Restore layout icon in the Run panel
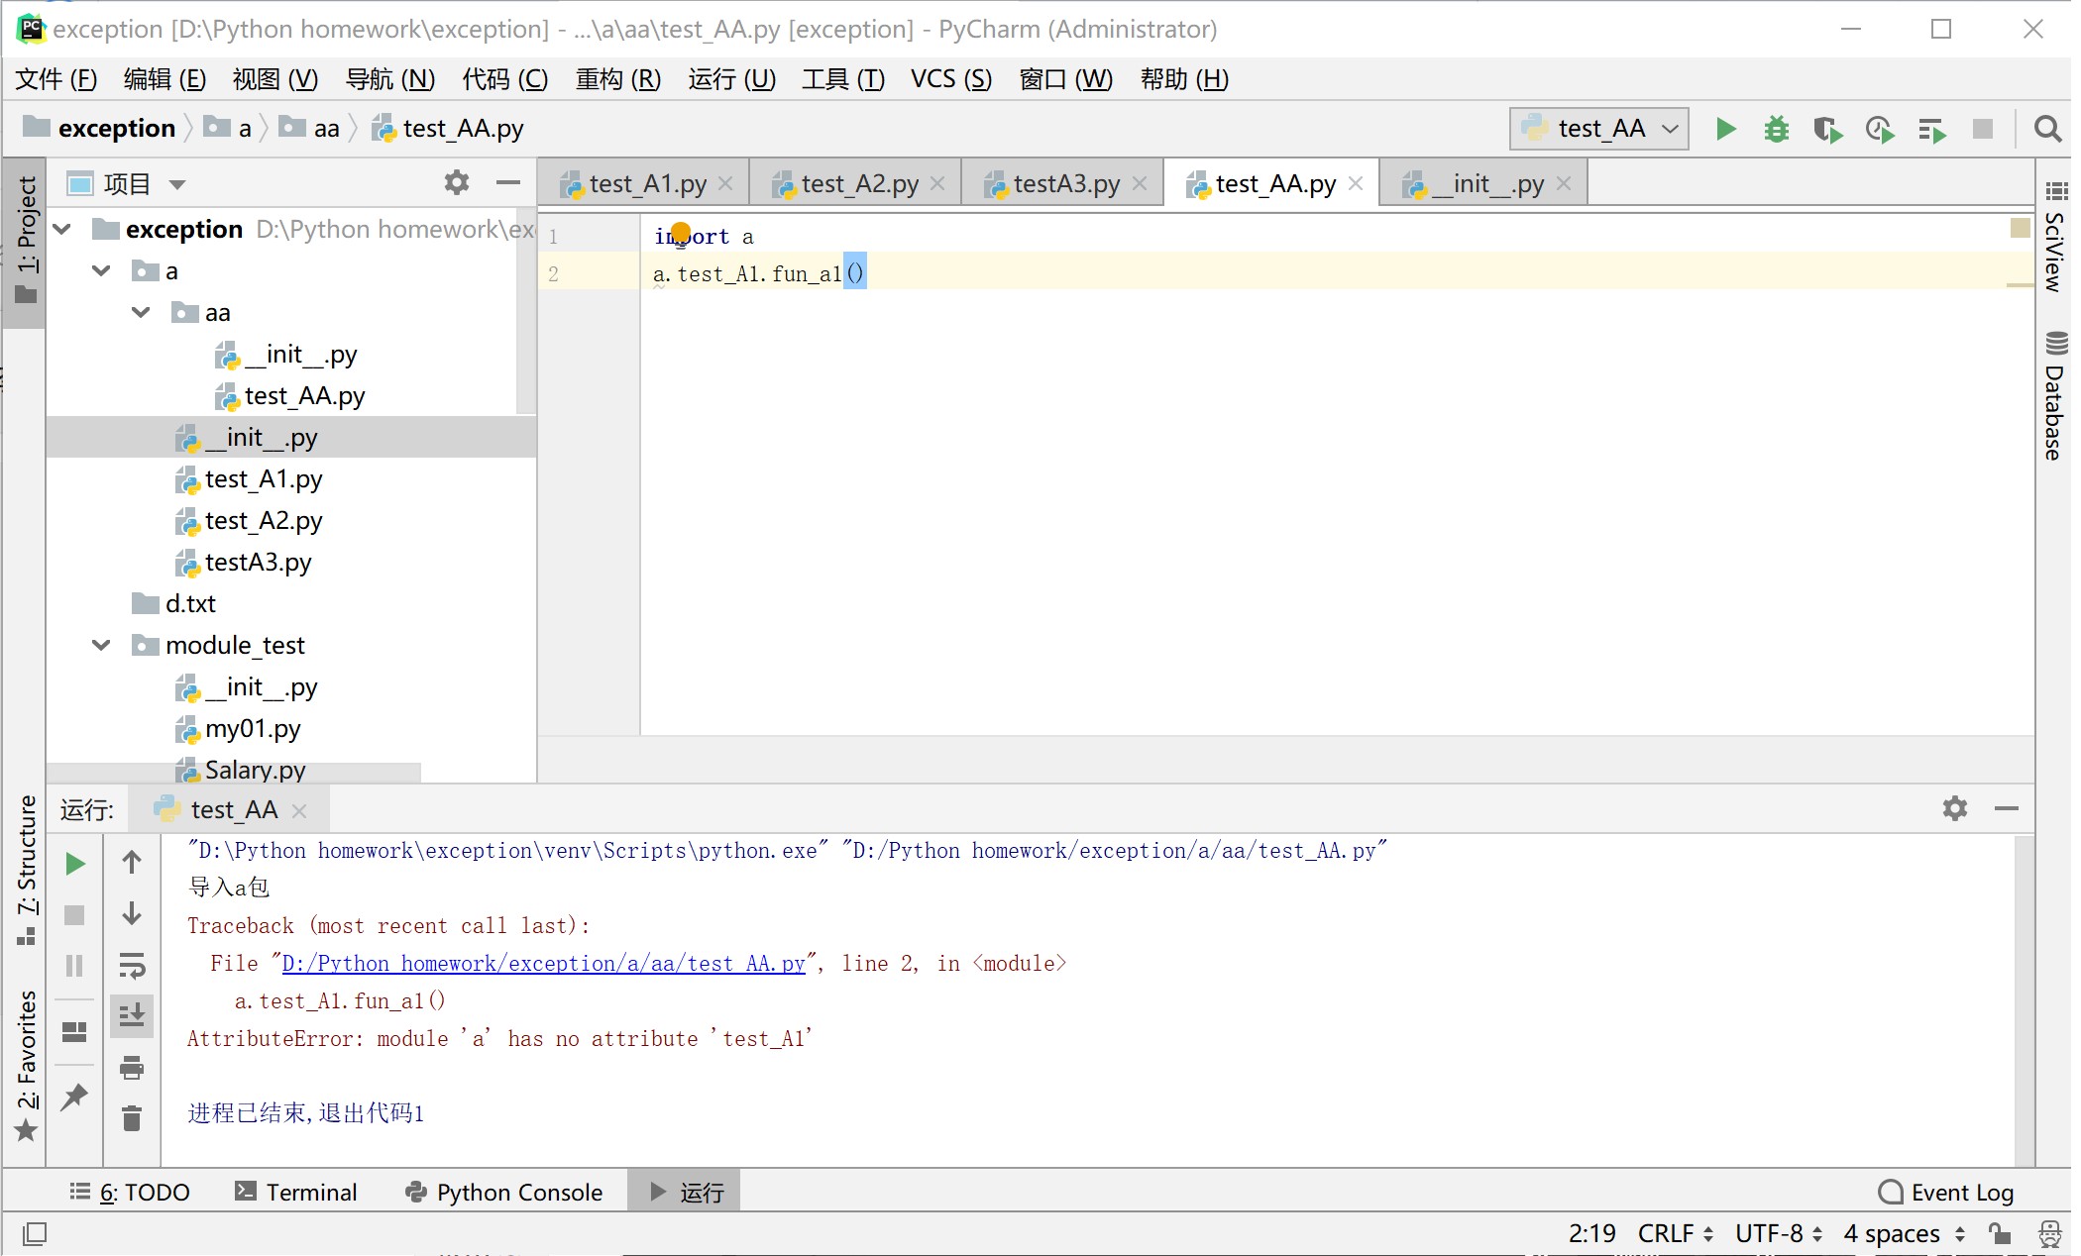The width and height of the screenshot is (2081, 1256). coord(74,1032)
